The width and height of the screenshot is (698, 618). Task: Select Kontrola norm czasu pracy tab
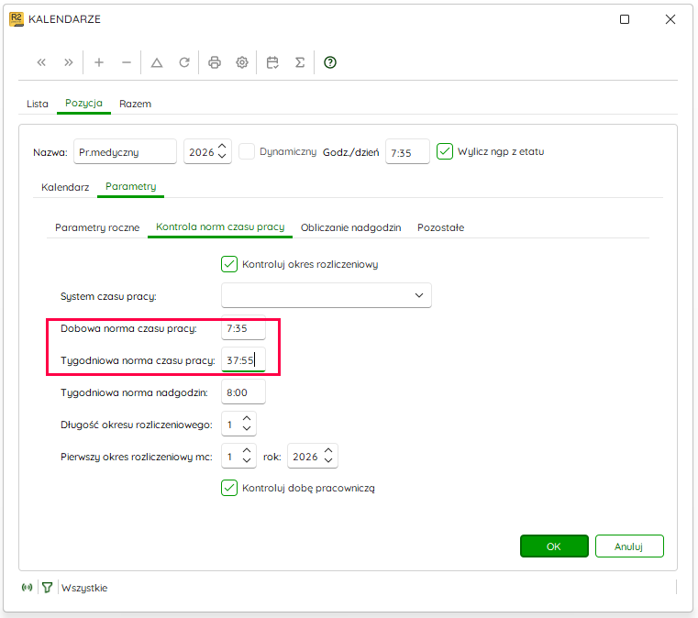click(x=220, y=226)
